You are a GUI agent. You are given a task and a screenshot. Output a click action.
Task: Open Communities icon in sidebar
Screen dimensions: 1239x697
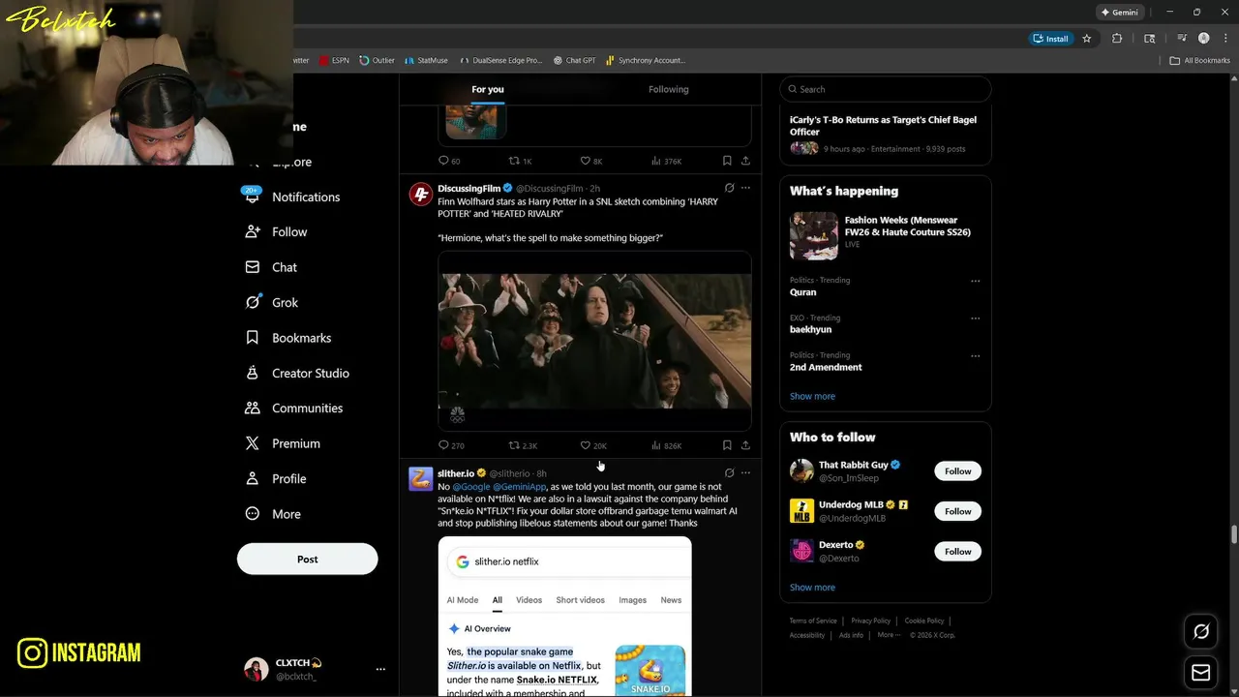(253, 409)
